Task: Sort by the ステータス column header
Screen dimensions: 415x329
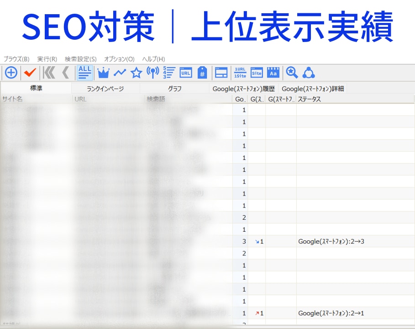Action: 355,99
